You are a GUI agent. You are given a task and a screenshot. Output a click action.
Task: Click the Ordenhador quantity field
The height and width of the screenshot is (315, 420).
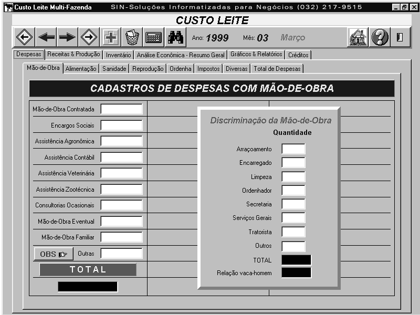point(293,191)
